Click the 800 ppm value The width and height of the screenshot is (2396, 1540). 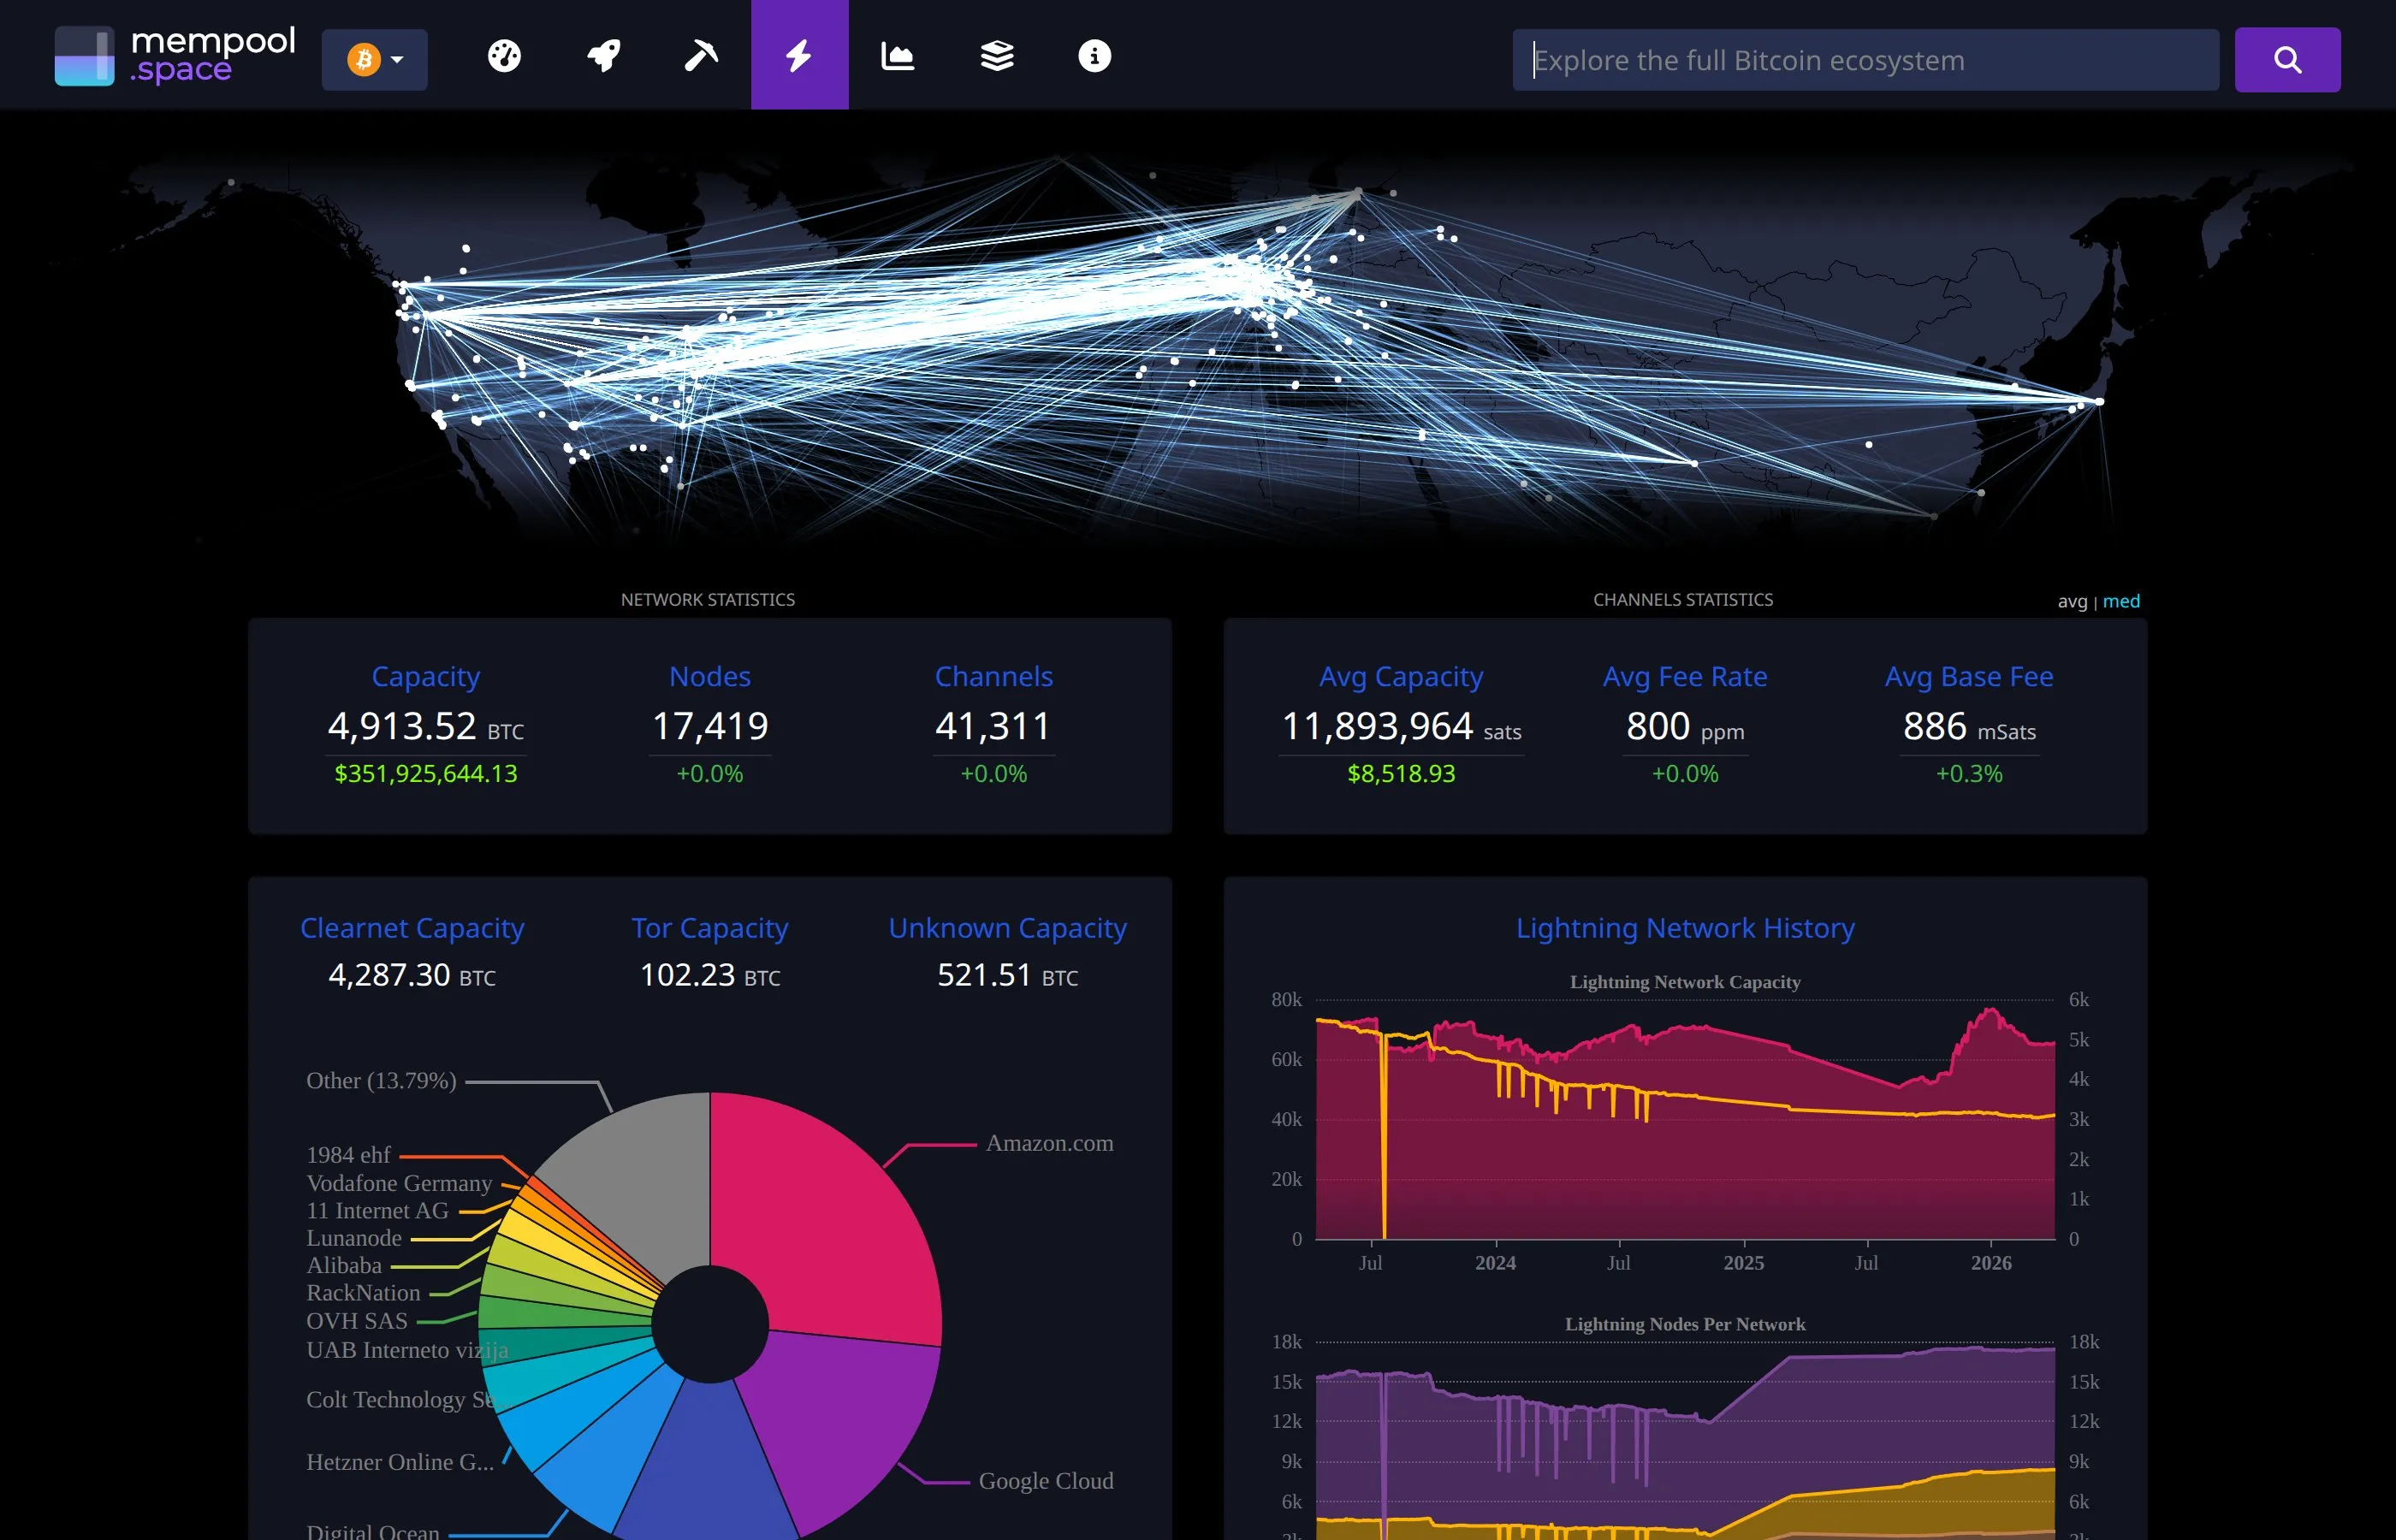pyautogui.click(x=1685, y=727)
